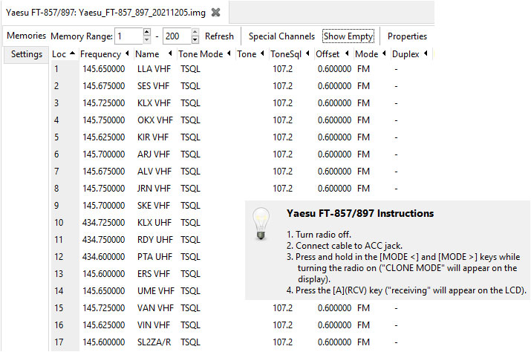Select the UME VHF name cell
Image resolution: width=531 pixels, height=352 pixels.
click(x=156, y=290)
